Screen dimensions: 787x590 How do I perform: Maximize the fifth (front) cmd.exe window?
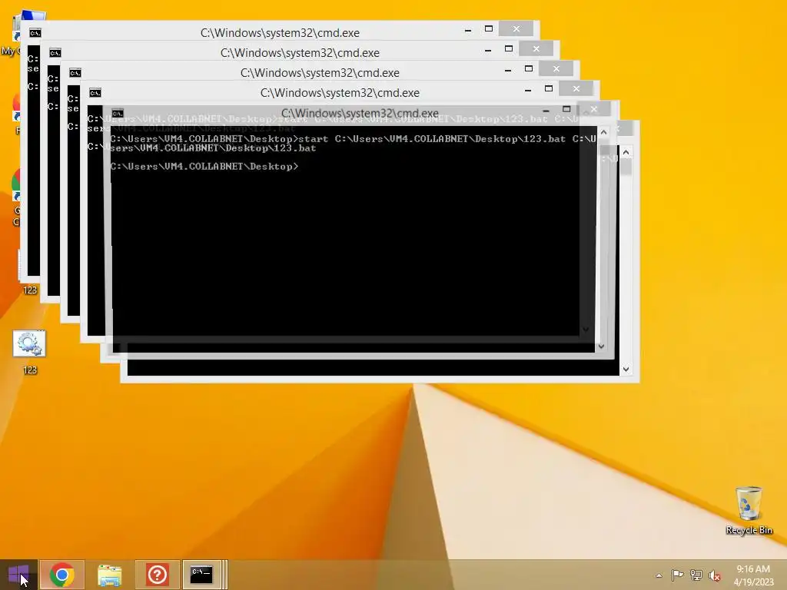point(566,109)
